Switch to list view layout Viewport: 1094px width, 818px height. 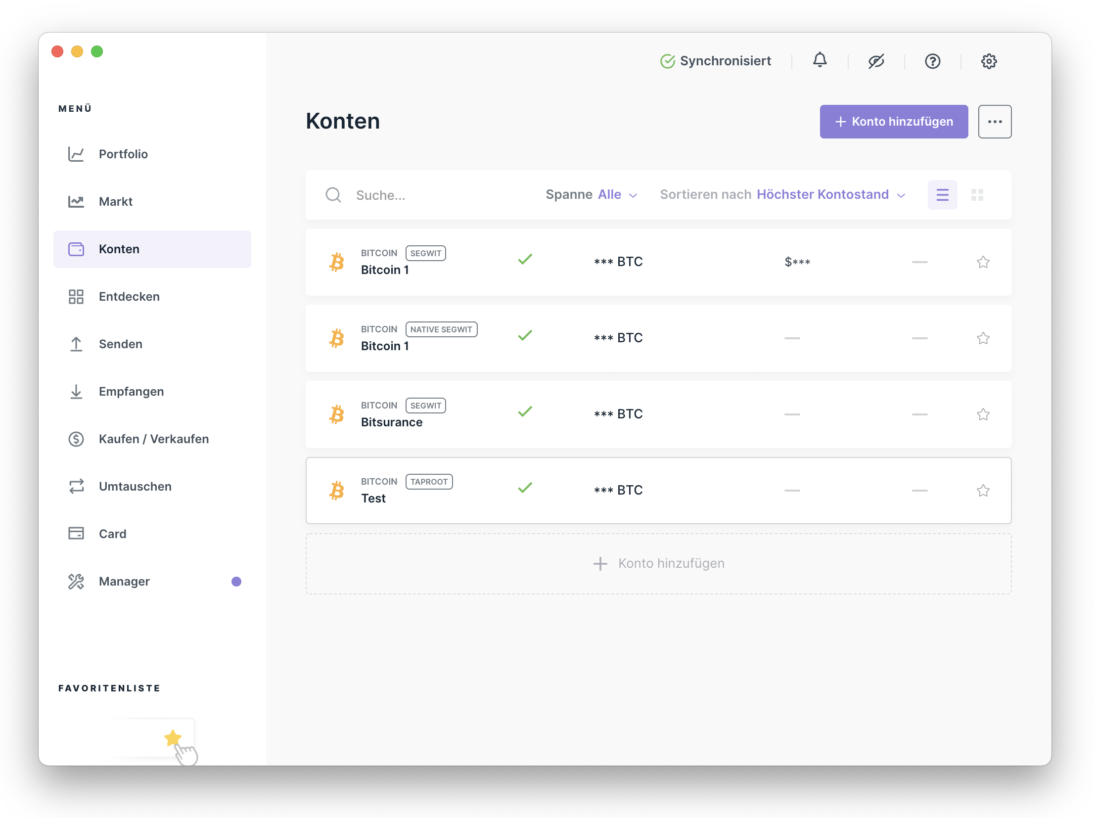point(942,195)
